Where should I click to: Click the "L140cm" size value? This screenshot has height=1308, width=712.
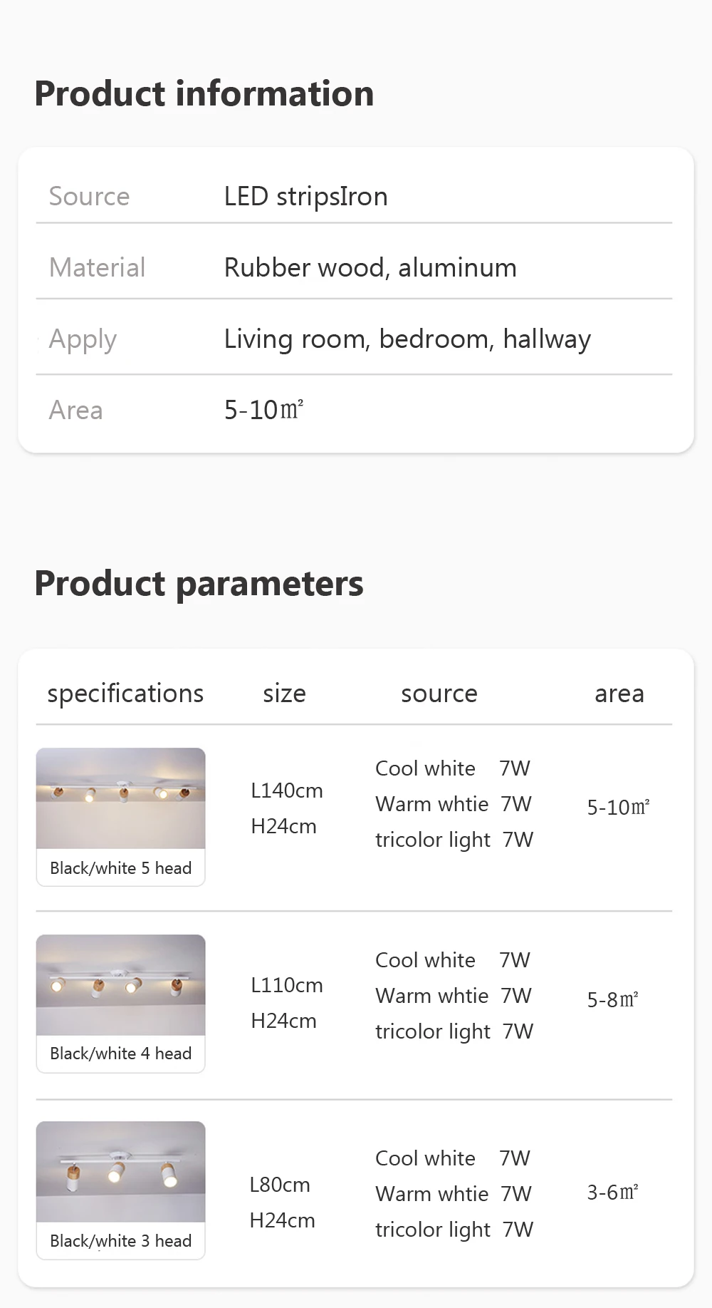click(x=287, y=791)
